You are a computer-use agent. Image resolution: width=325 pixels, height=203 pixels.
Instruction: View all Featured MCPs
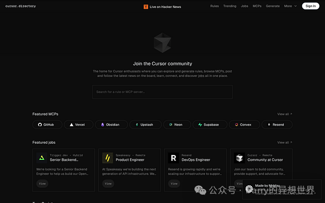(285, 114)
